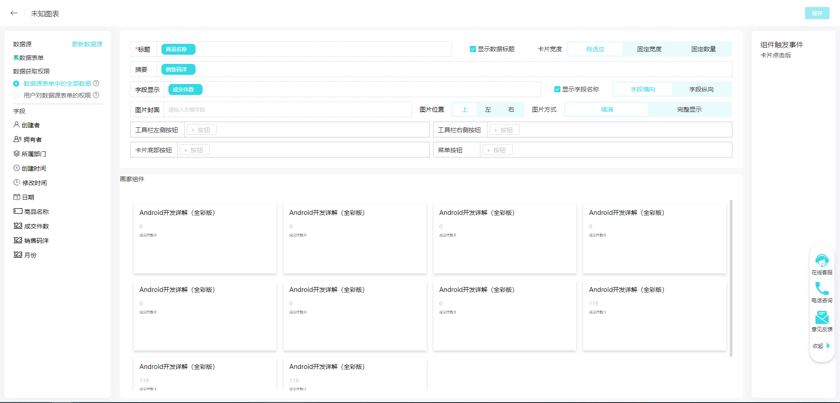Viewport: 840px width, 403px height.
Task: Click help icon next to 数据源表单中的全部数据
Action: pyautogui.click(x=96, y=83)
